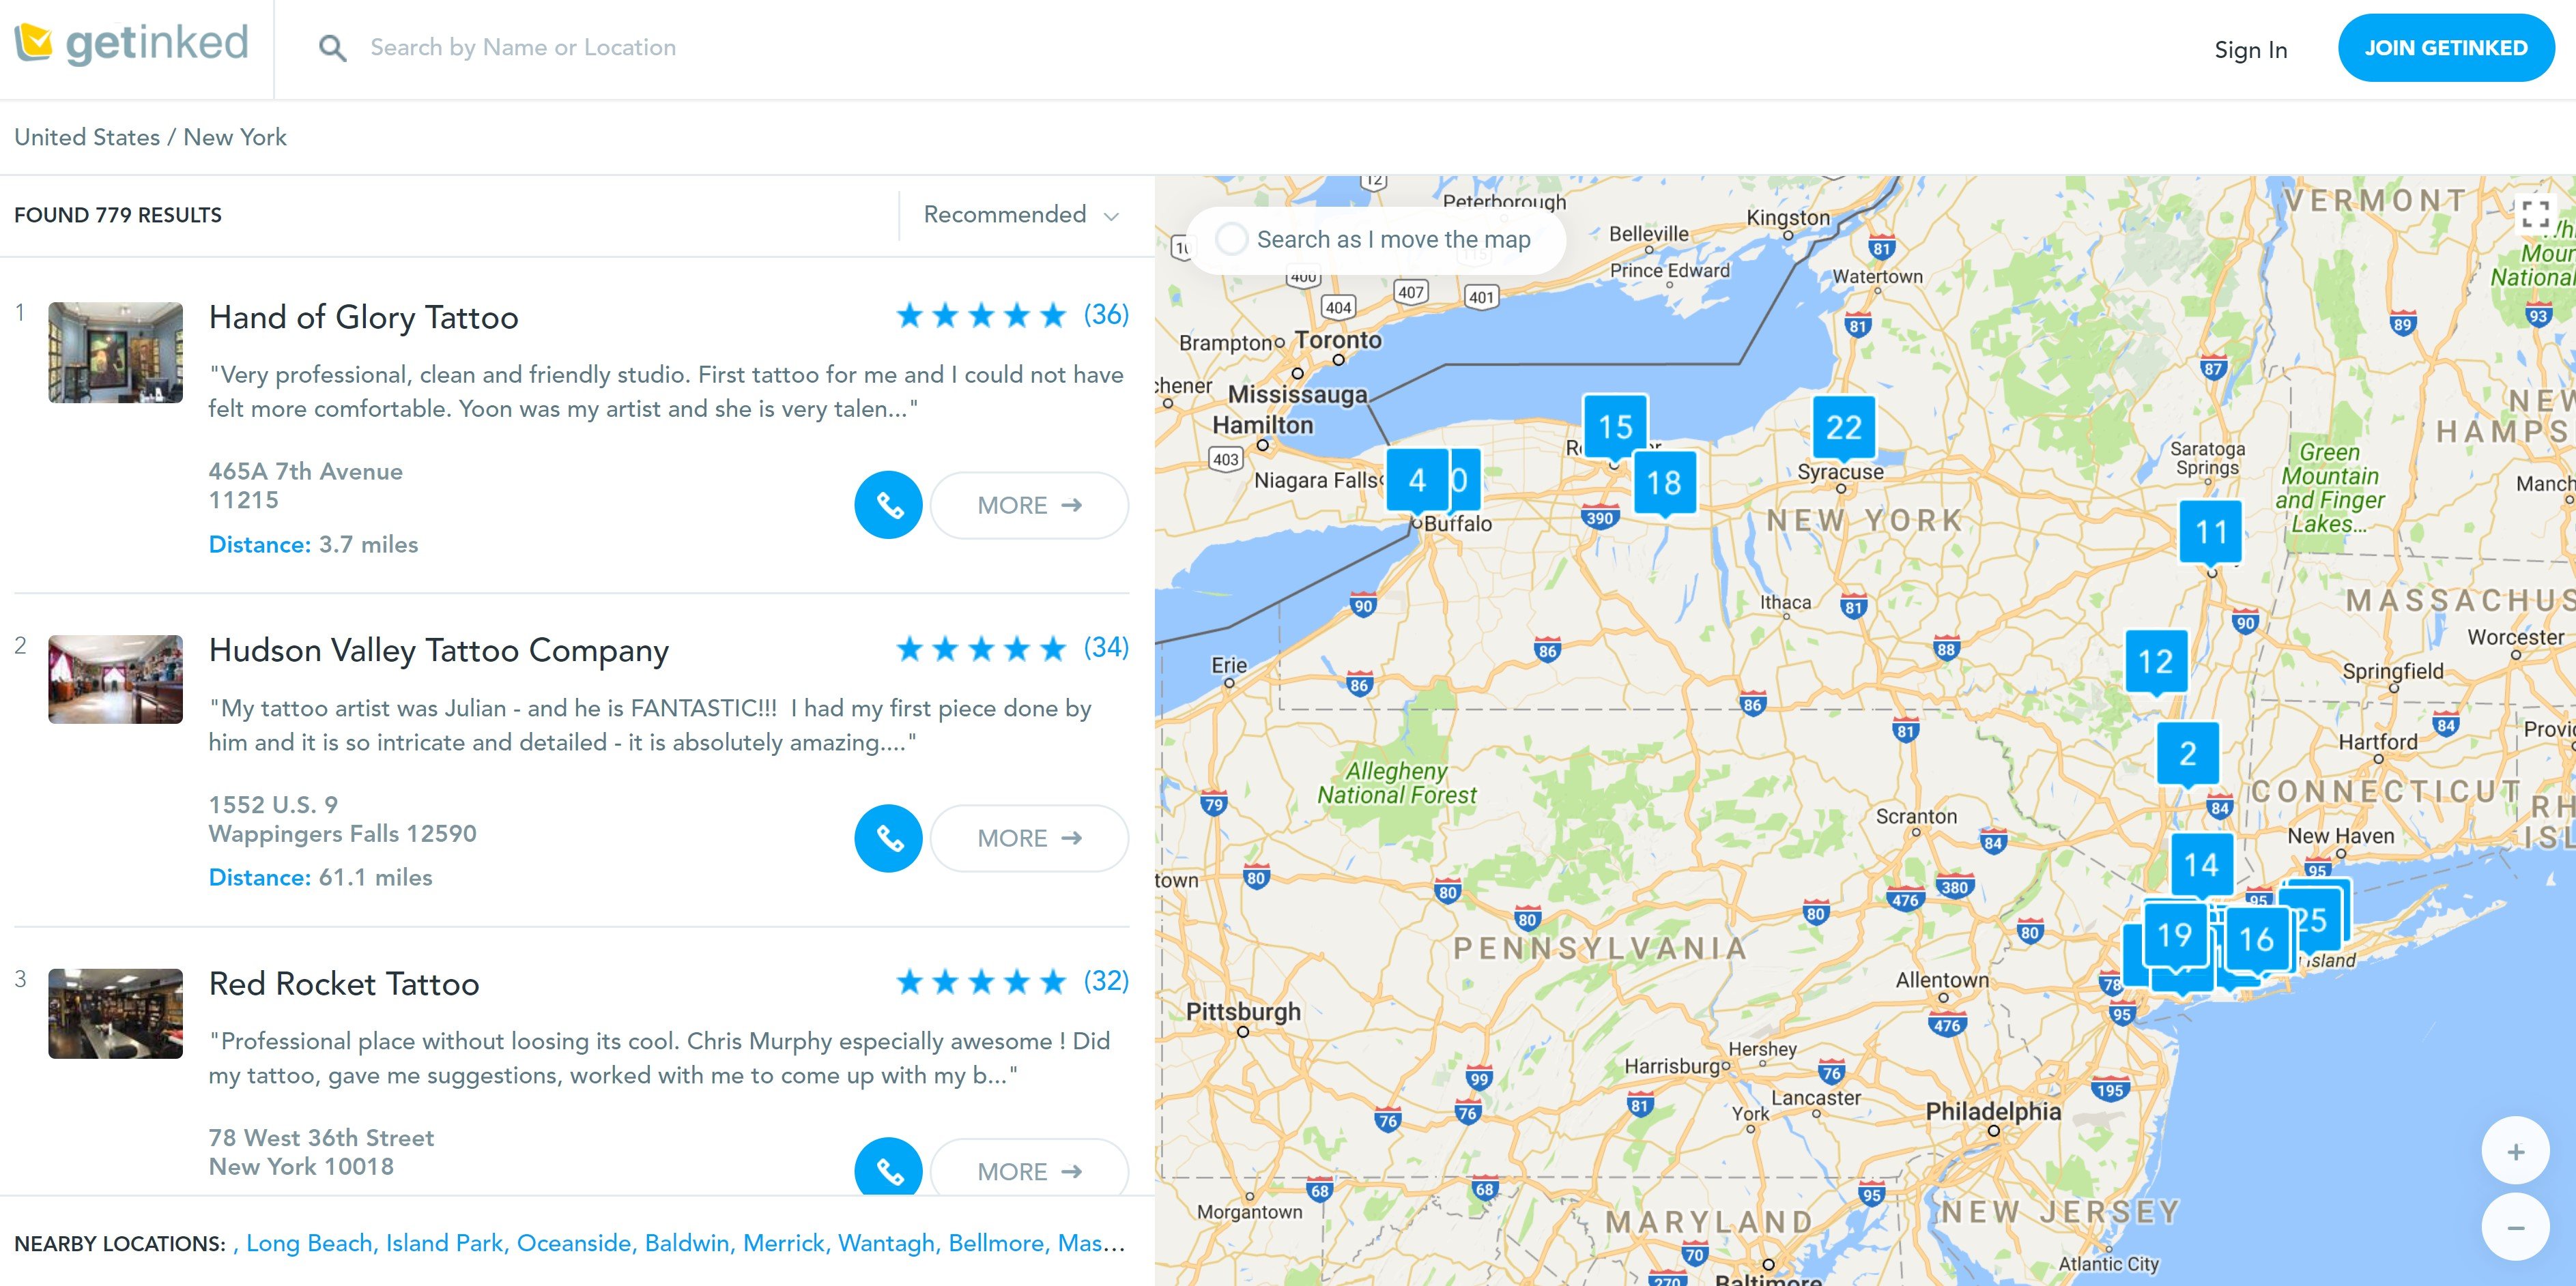This screenshot has height=1286, width=2576.
Task: Open map cluster marker 12
Action: [x=2155, y=662]
